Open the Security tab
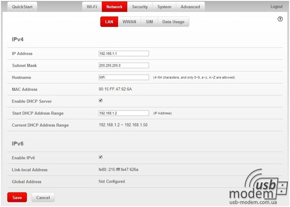 coord(140,7)
